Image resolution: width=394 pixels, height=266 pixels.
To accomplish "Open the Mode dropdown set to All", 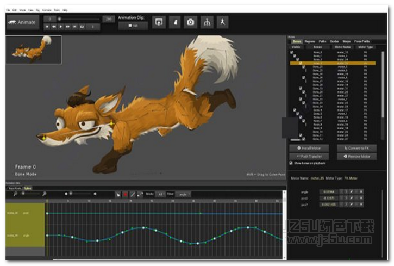I will click(160, 194).
